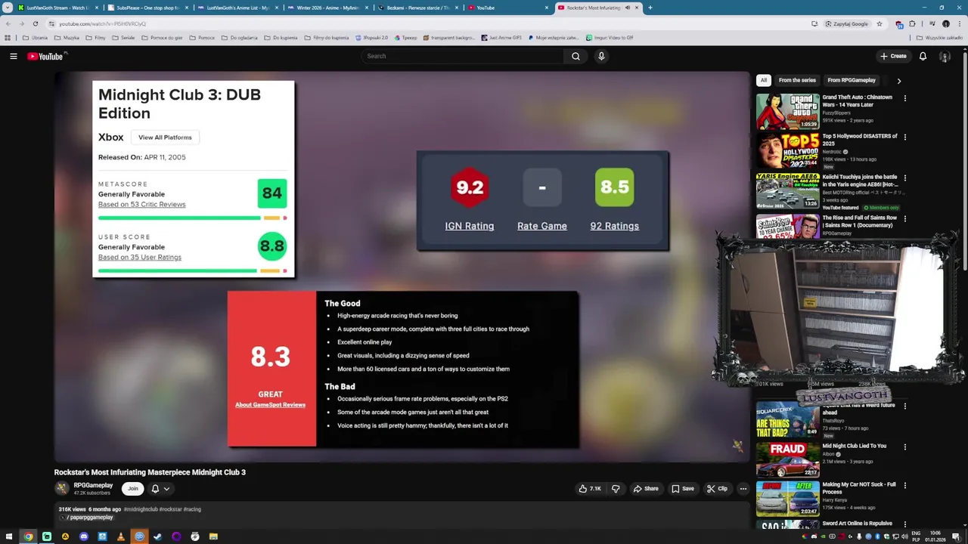Go to the YouTube home logo
The height and width of the screenshot is (544, 968).
tap(47, 56)
